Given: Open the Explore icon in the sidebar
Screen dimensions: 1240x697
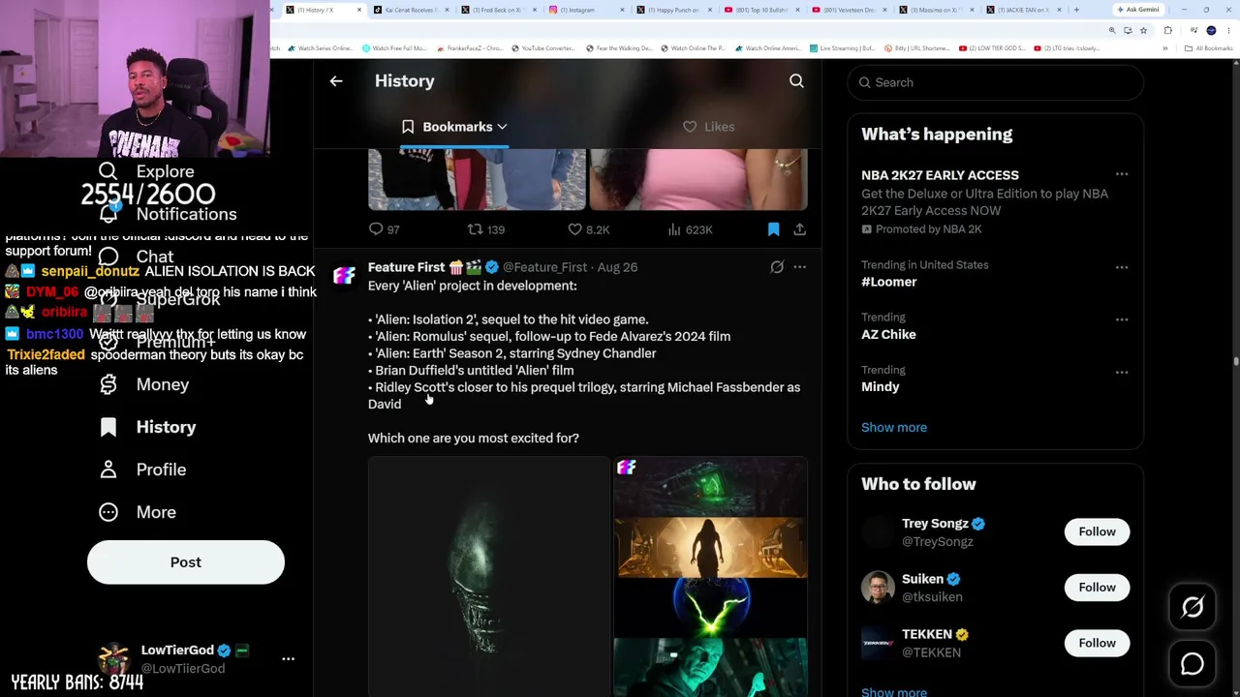Looking at the screenshot, I should pyautogui.click(x=108, y=171).
